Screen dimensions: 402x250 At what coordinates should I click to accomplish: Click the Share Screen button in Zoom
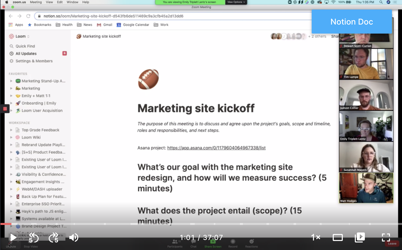click(213, 243)
